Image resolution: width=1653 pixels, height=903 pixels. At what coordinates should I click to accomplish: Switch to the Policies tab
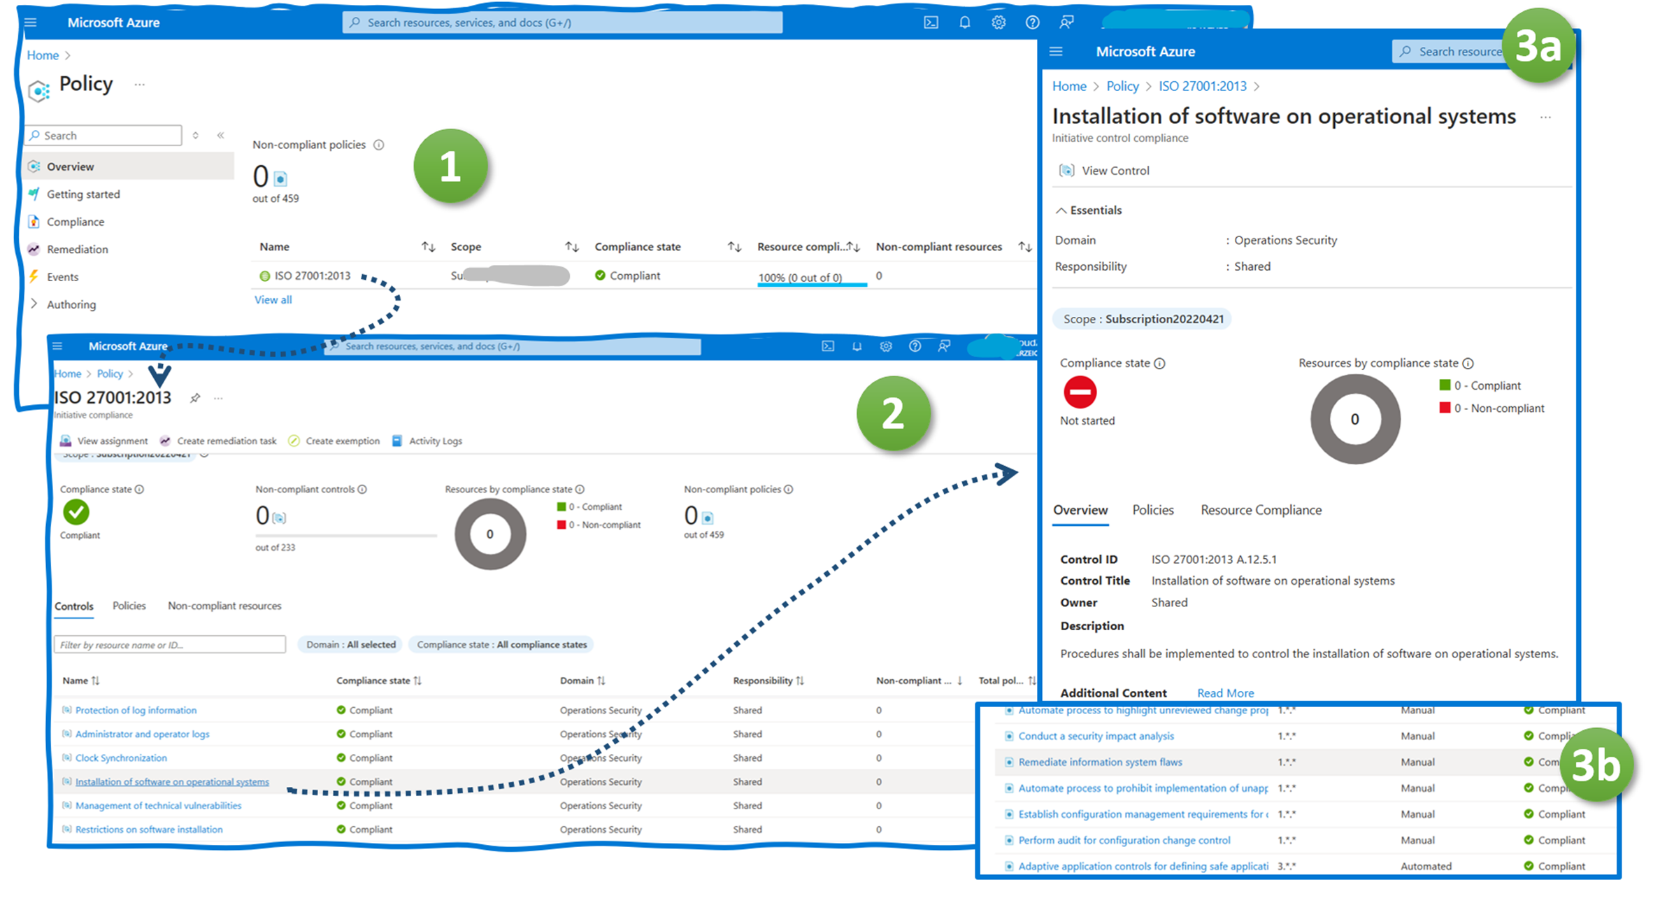(x=1153, y=510)
